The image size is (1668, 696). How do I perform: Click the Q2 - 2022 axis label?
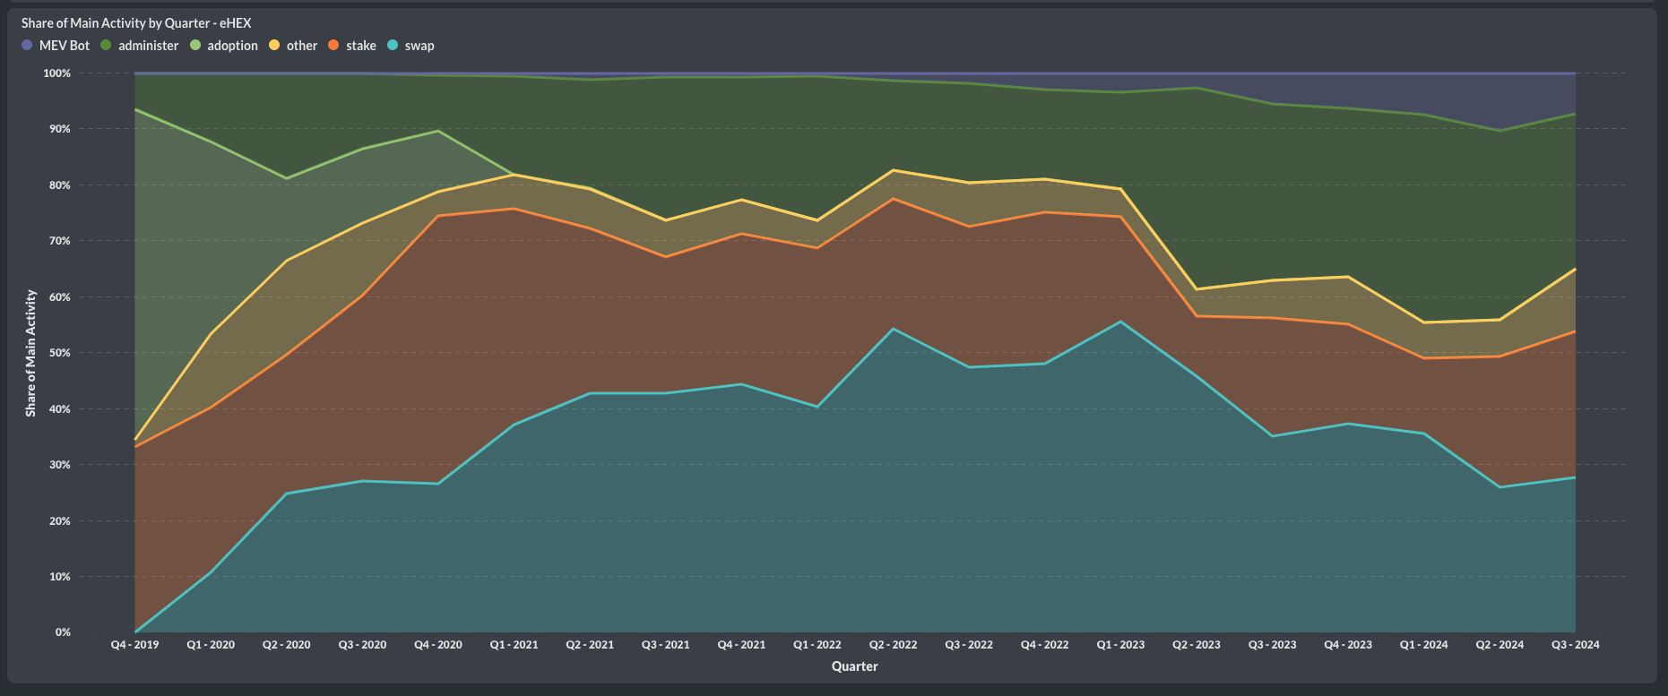click(x=893, y=645)
